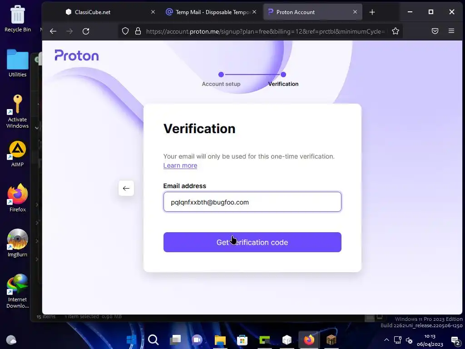Open the Chat taskbar icon

point(197,339)
